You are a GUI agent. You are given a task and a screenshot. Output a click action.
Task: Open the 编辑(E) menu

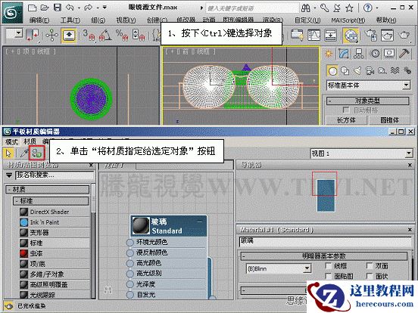(39, 20)
